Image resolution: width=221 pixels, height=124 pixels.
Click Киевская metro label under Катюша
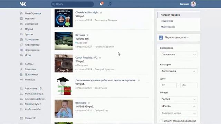(x=82, y=43)
